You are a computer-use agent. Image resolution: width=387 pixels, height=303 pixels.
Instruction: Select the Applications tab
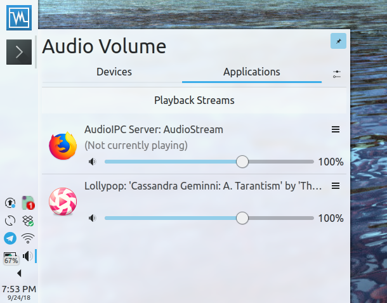[x=252, y=72]
